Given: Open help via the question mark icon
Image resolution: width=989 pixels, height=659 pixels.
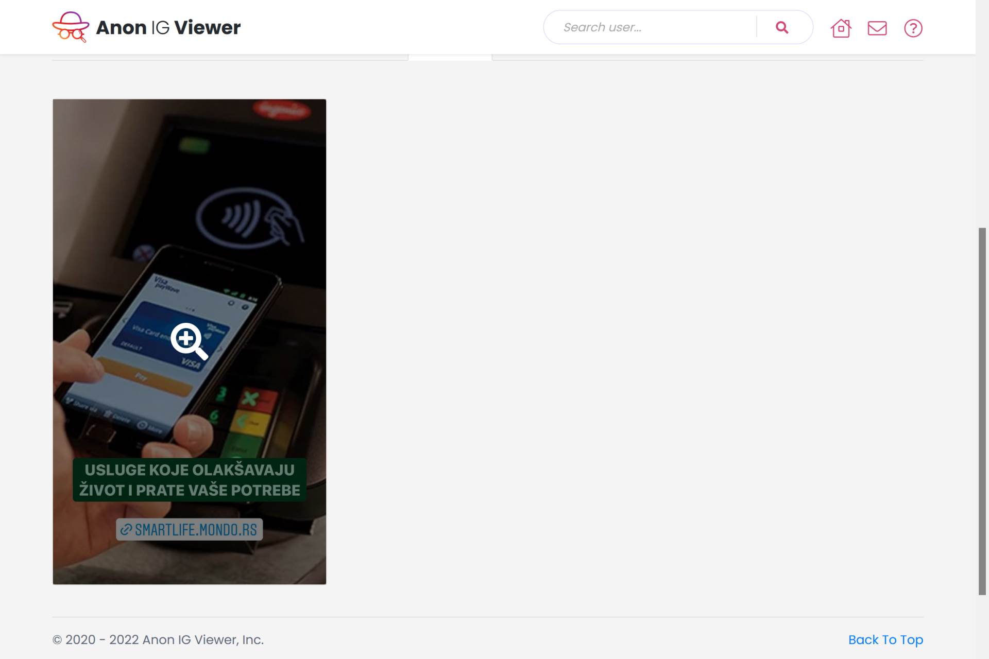Looking at the screenshot, I should click(913, 28).
